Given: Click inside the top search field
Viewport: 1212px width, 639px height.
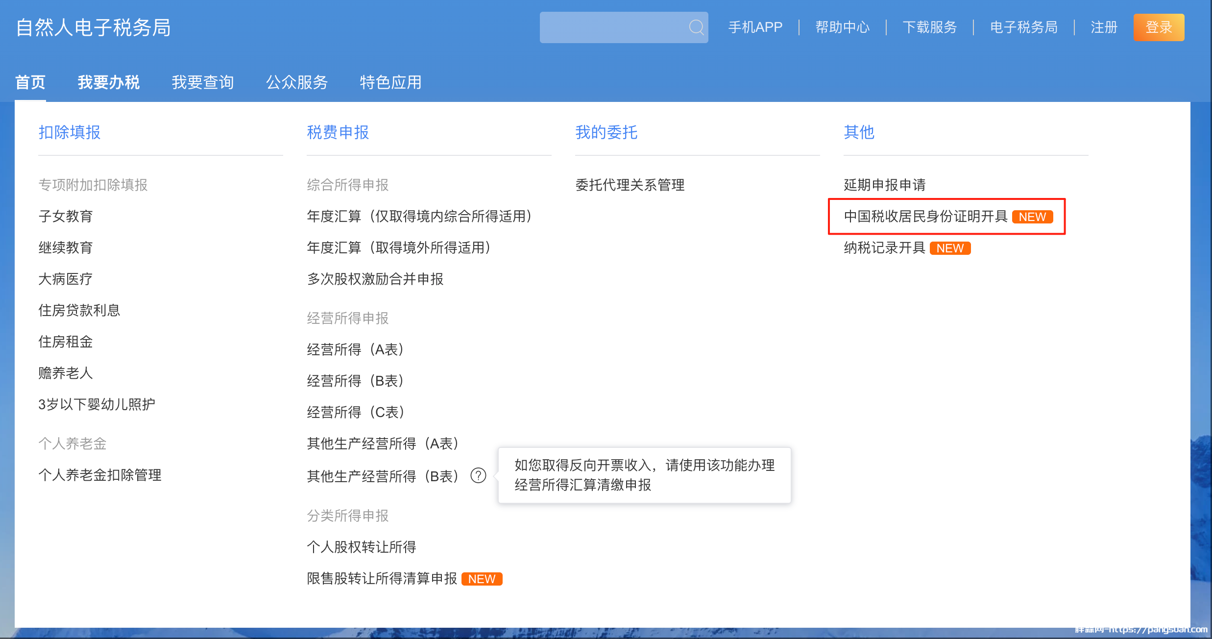Looking at the screenshot, I should tap(612, 27).
